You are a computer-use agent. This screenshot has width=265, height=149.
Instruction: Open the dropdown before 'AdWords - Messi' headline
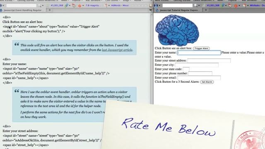click(109, 5)
